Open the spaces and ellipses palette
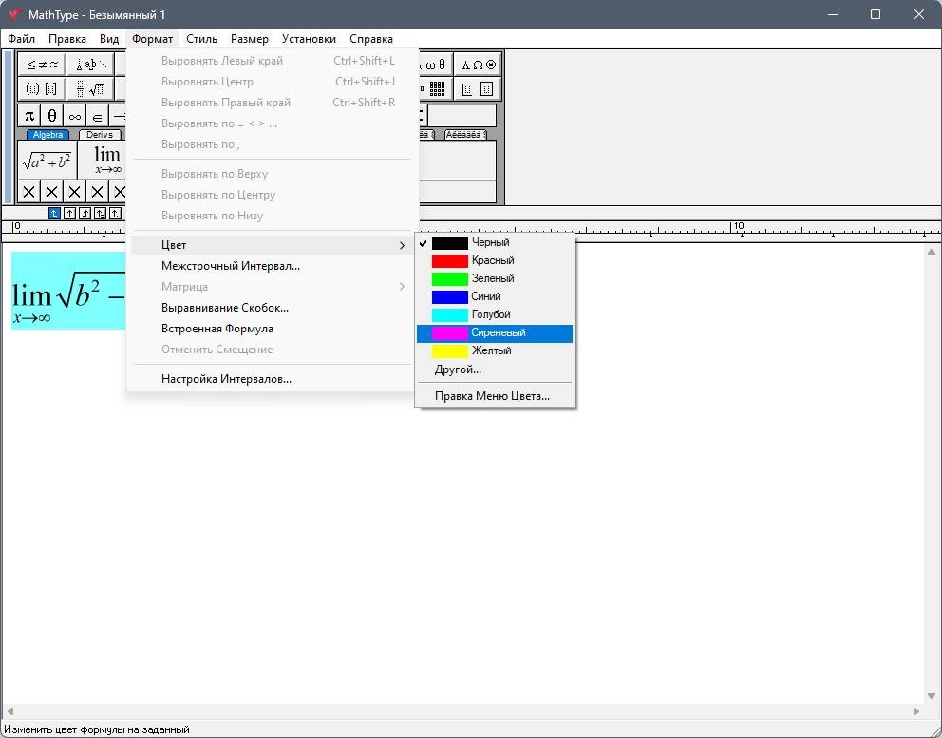 tap(90, 65)
